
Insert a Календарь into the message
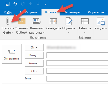coord(53,24)
